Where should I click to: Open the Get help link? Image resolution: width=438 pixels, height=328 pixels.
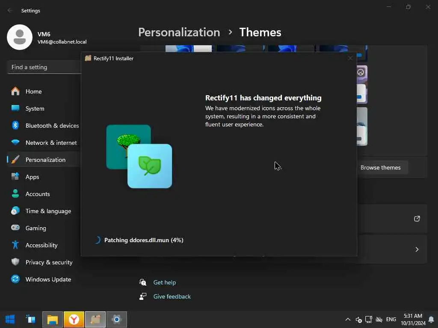click(165, 283)
